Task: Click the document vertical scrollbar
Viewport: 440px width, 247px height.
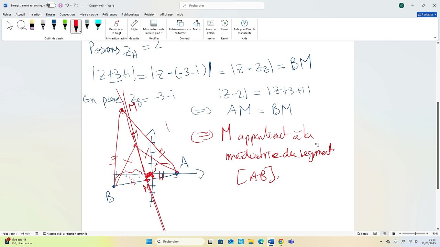Action: [438, 145]
